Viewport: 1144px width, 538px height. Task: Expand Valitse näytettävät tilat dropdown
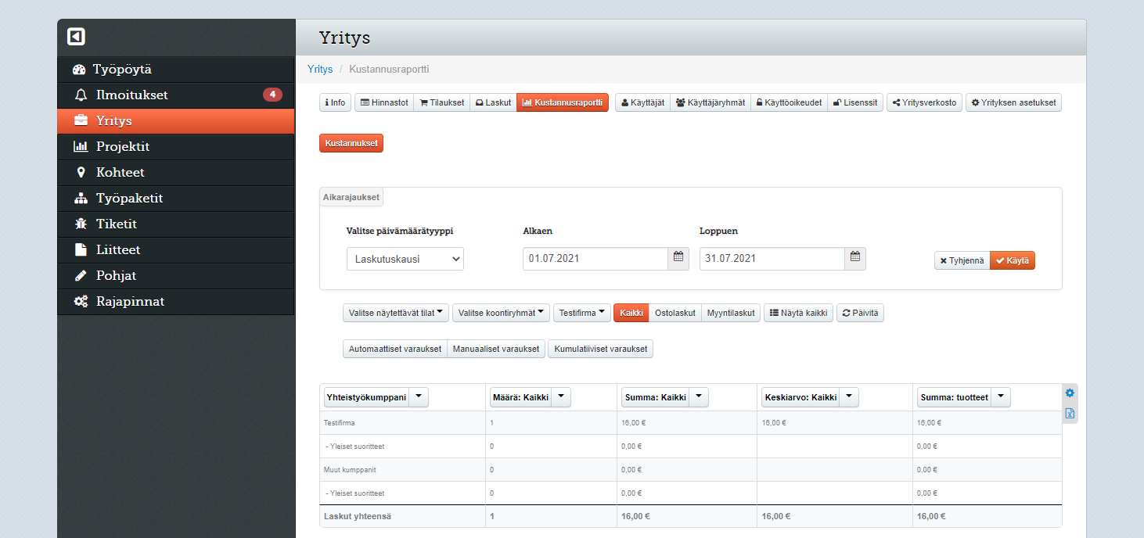coord(396,313)
